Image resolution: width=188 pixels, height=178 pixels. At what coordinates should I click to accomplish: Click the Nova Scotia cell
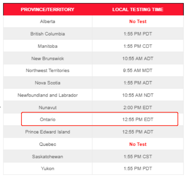coord(48,83)
